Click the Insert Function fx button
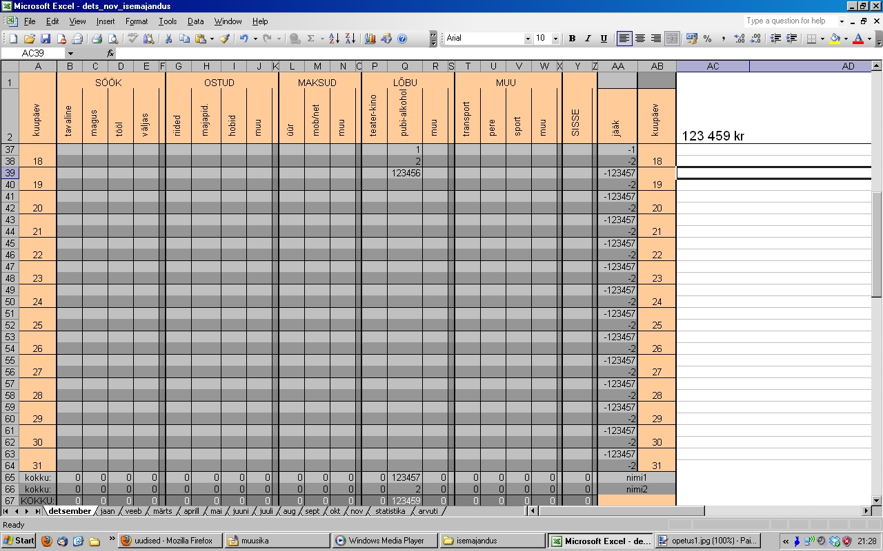This screenshot has width=883, height=551. [110, 53]
